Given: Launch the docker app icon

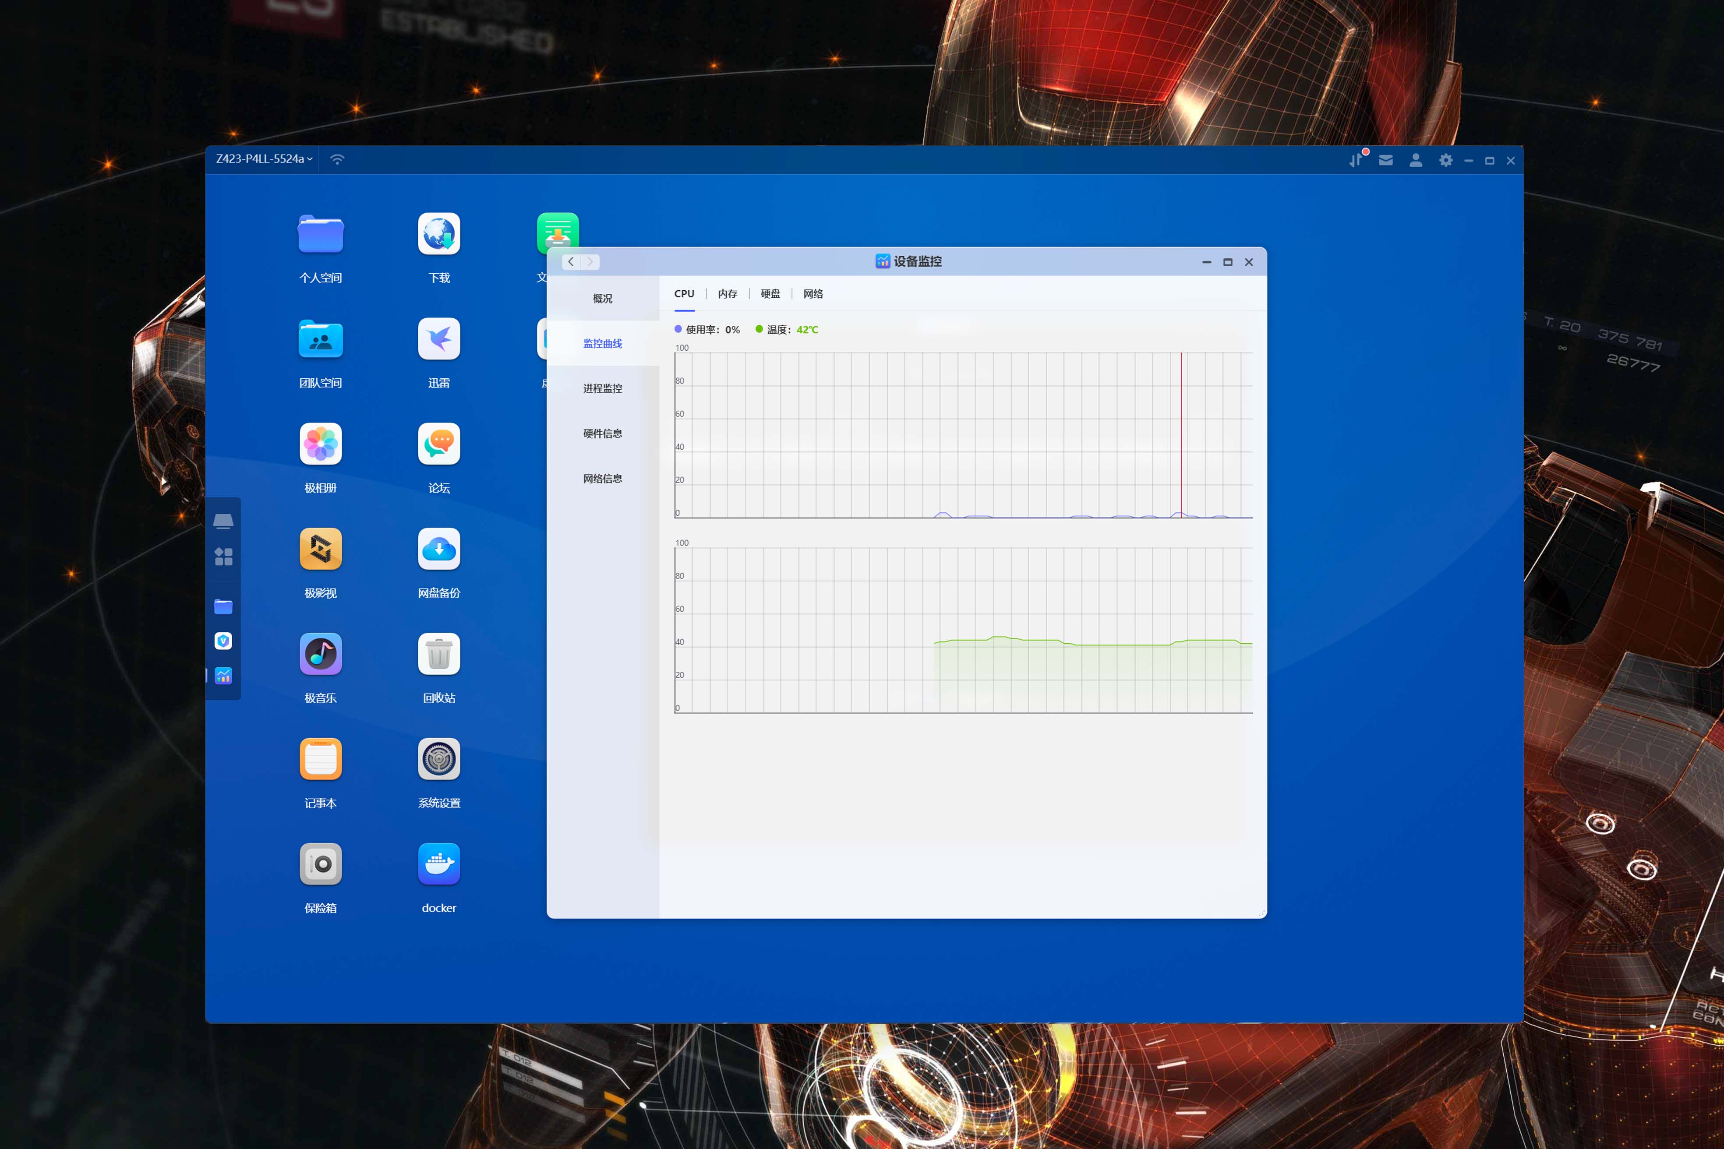Looking at the screenshot, I should (x=439, y=864).
